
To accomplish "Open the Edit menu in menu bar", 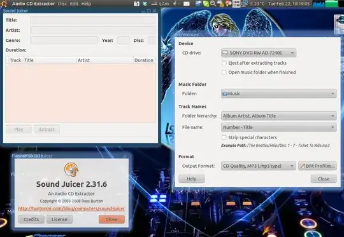I will pos(74,4).
